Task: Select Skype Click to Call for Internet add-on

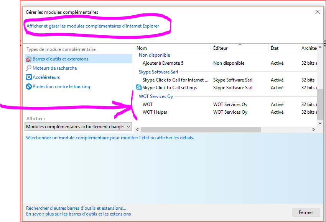Action: pos(226,80)
